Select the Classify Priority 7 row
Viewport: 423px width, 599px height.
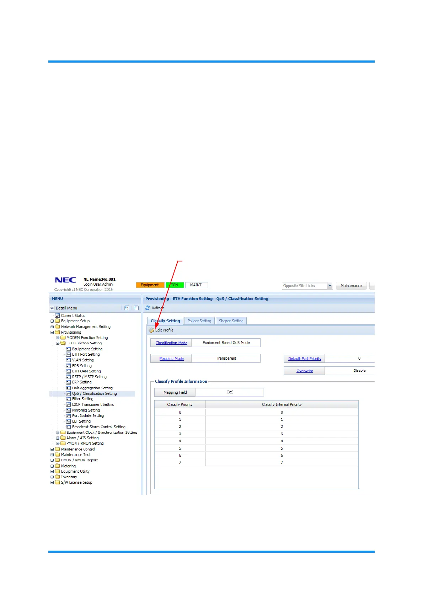(x=256, y=462)
